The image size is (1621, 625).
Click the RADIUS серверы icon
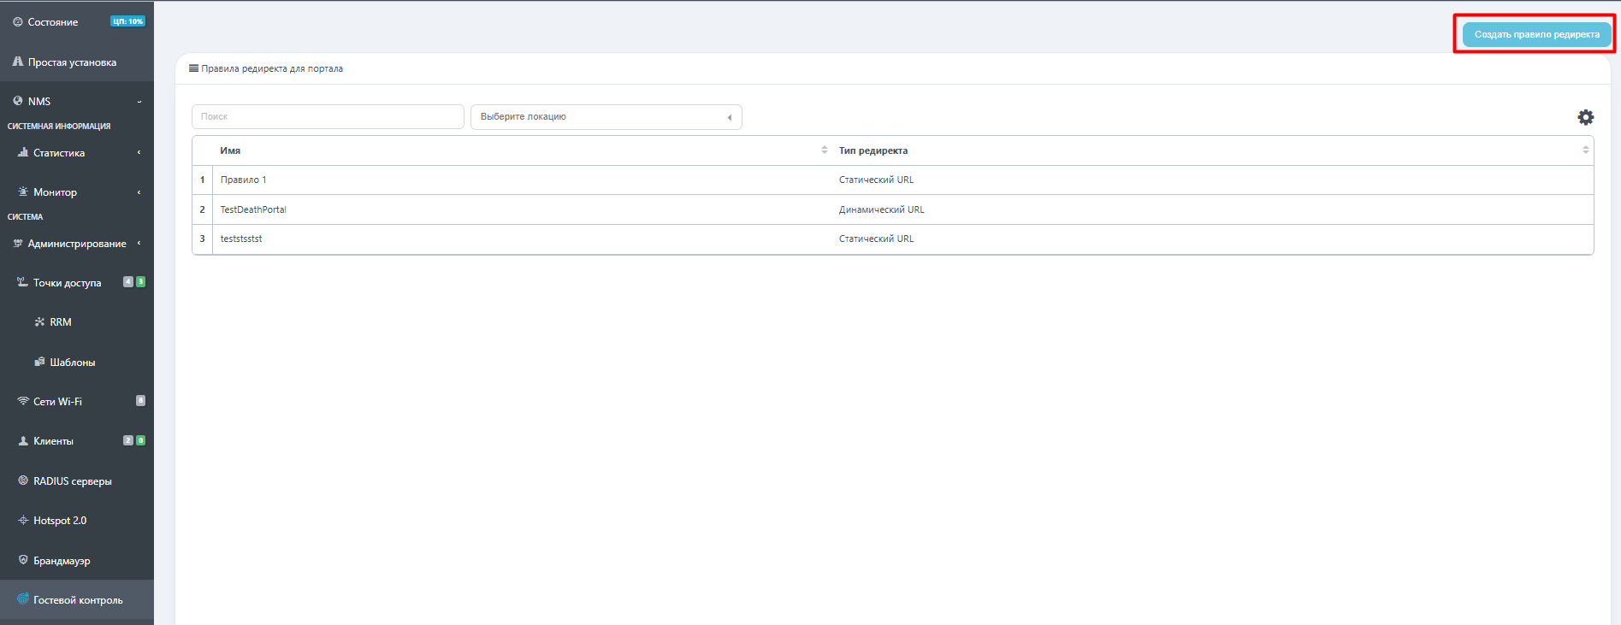[x=23, y=481]
